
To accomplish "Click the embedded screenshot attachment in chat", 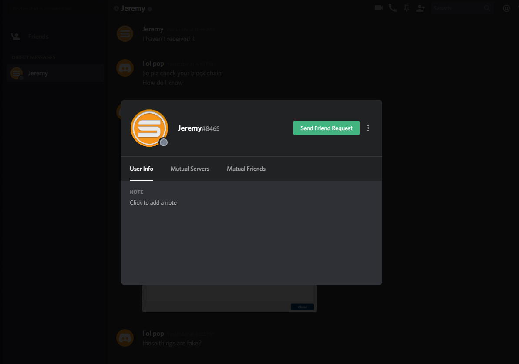I will [x=229, y=298].
